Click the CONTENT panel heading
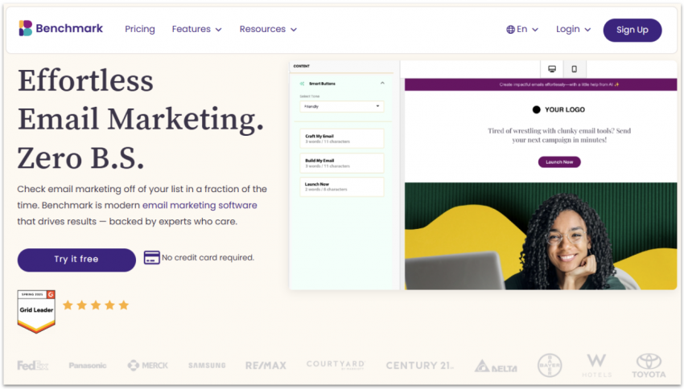This screenshot has width=684, height=389. click(302, 66)
